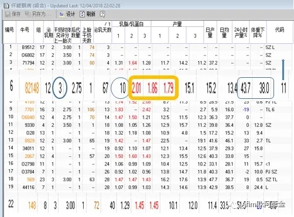Click value 46.1 in the 8929 row

point(230,141)
